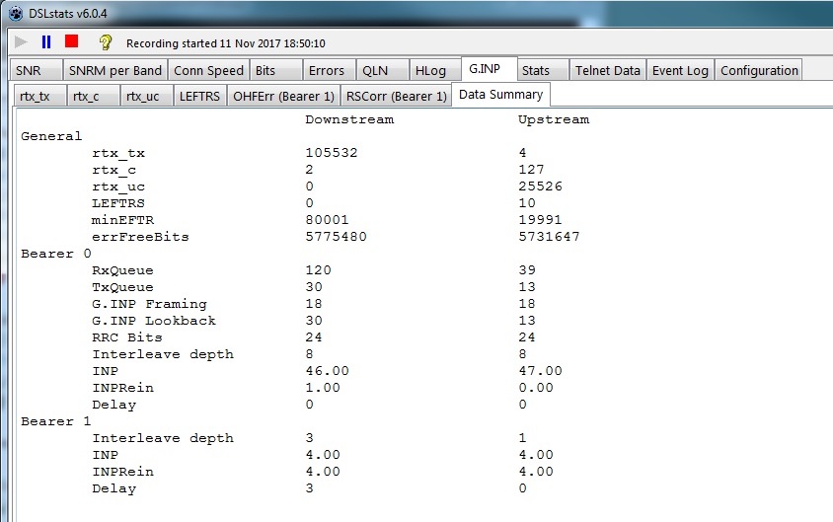
Task: Stop recording with the red square icon
Action: click(72, 41)
